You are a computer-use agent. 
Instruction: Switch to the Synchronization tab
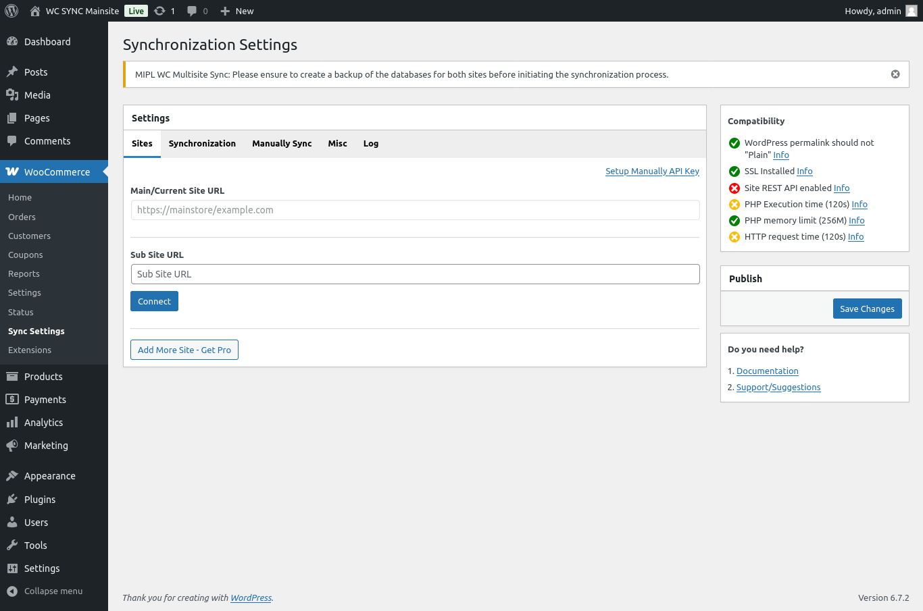coord(202,144)
